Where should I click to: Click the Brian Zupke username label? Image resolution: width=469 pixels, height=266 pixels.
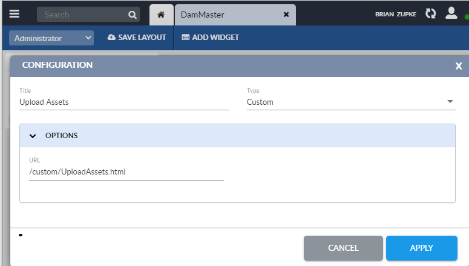click(396, 15)
